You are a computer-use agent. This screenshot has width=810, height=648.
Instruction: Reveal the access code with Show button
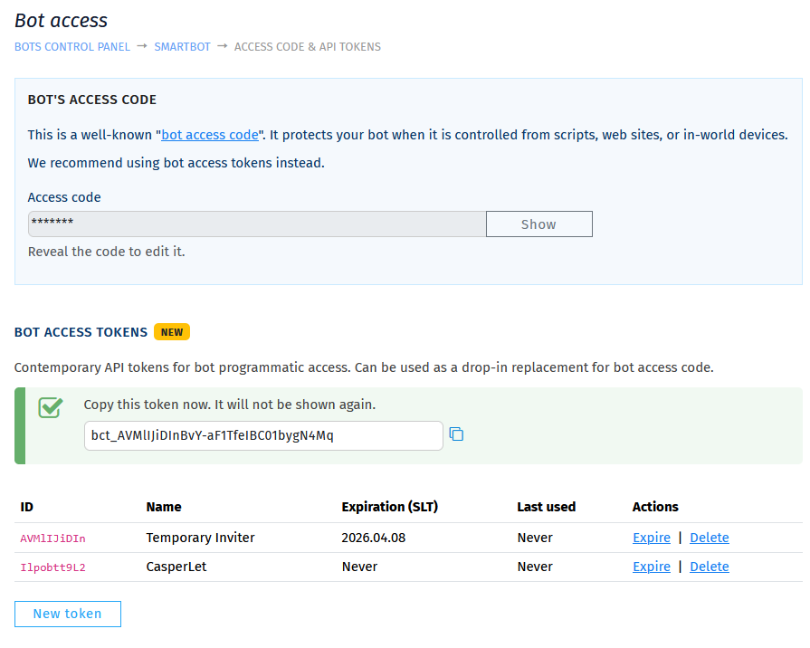(x=538, y=224)
